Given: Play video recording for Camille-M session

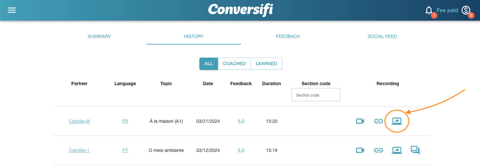Looking at the screenshot, I should [x=360, y=121].
